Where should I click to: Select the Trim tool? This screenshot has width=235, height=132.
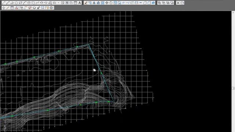(x=124, y=3)
